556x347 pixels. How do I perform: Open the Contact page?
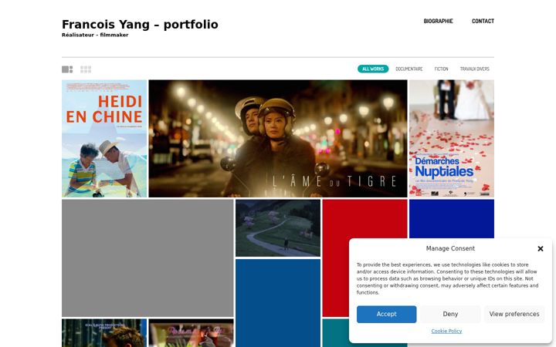coord(483,22)
